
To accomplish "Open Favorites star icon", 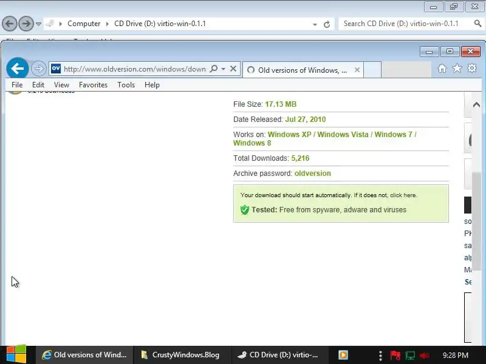I will click(x=457, y=69).
